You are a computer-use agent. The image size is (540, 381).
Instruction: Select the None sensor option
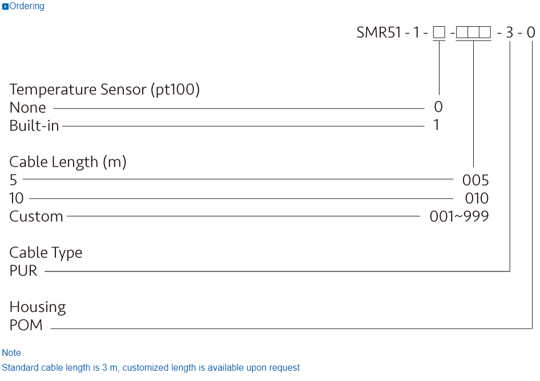(x=27, y=108)
